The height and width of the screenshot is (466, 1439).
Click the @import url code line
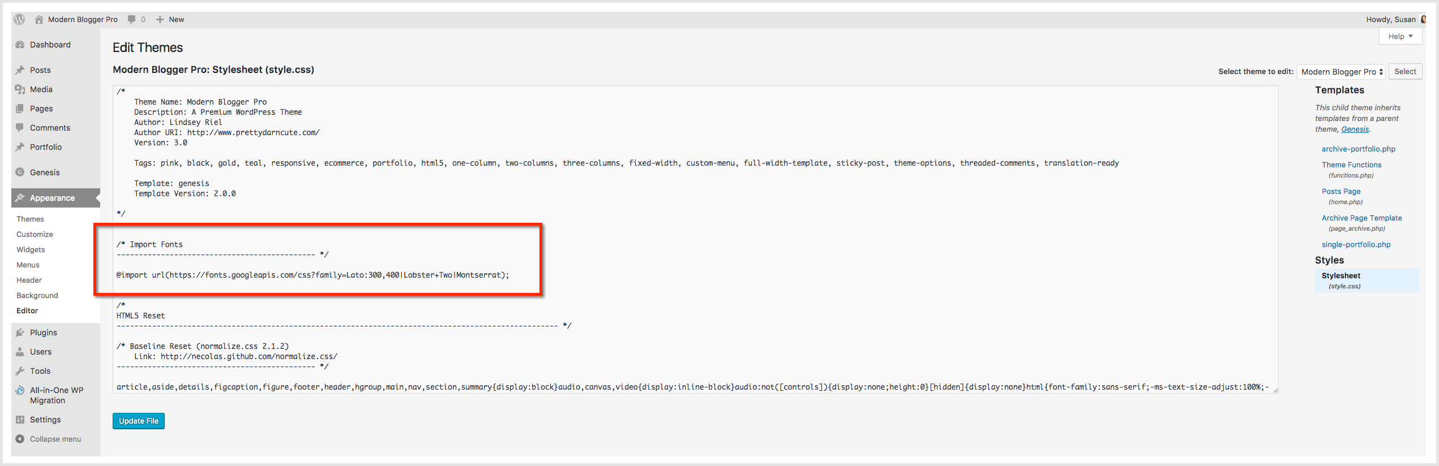312,275
